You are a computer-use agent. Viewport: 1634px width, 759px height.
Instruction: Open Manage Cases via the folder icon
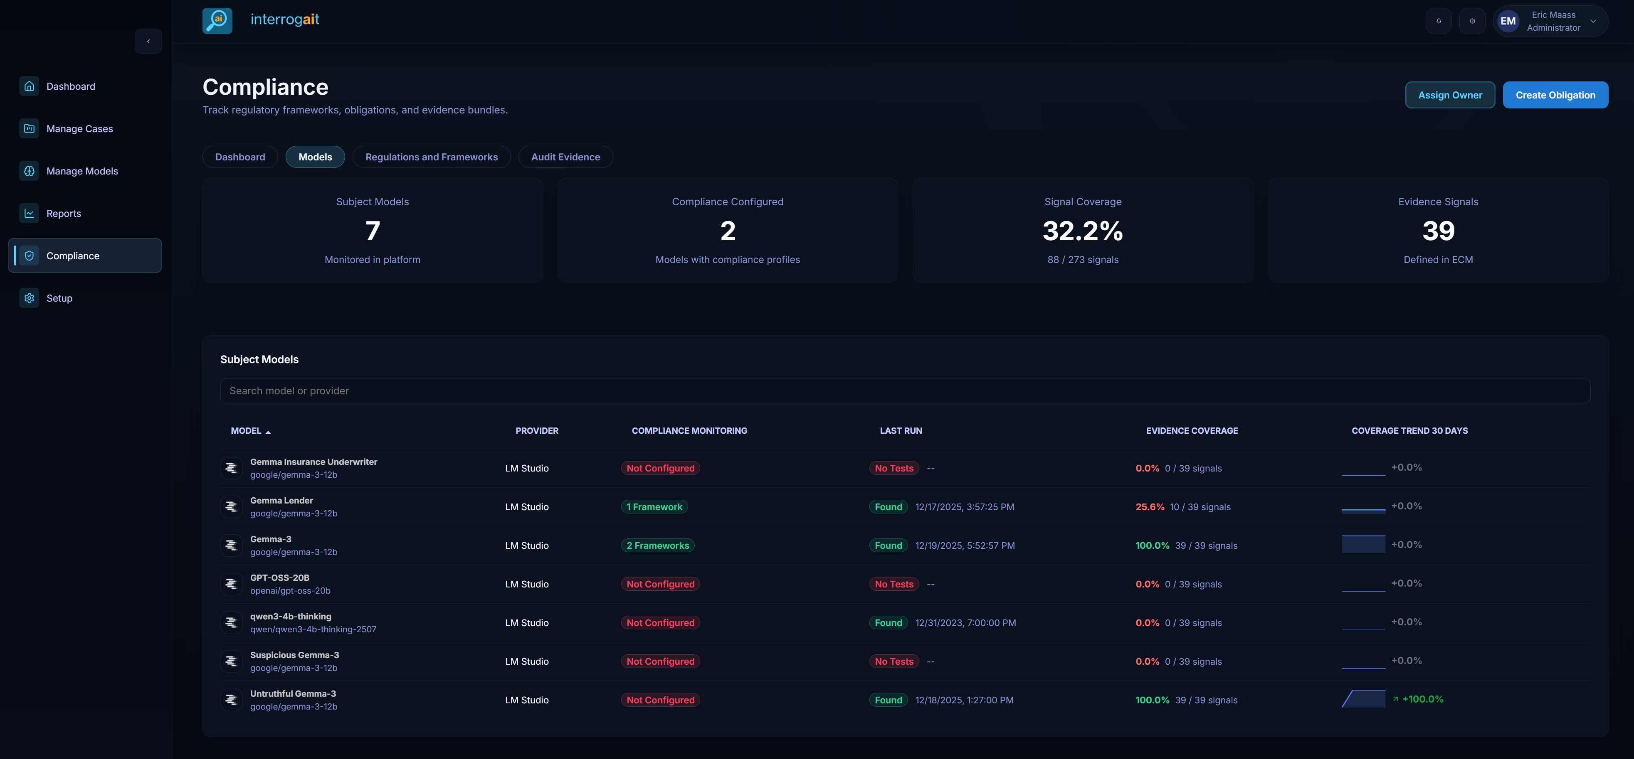(x=29, y=128)
